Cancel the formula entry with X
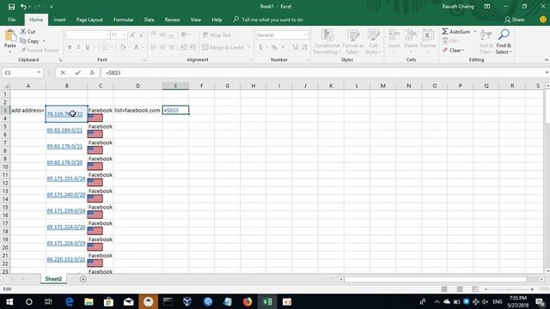Viewport: 550px width, 309px height. click(x=63, y=72)
